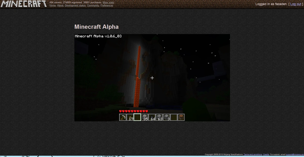The image size is (304, 157).
Task: Log out of the fazaden account
Action: pyautogui.click(x=295, y=4)
